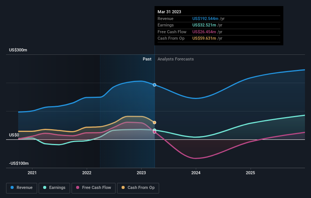The width and height of the screenshot is (311, 198).
Task: Click the Earnings row label in tooltip
Action: pos(166,25)
